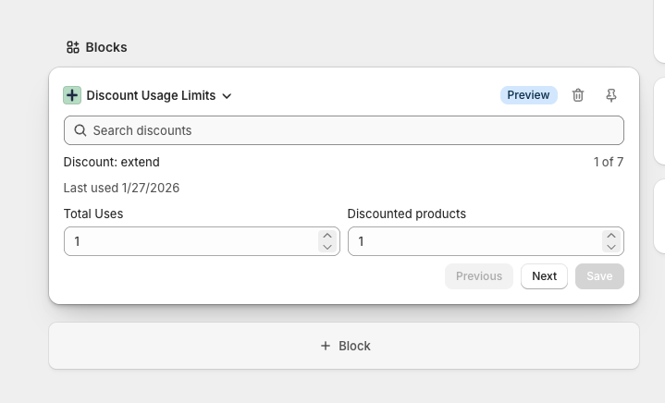Increase Discounted products with up arrow
665x403 pixels.
[x=611, y=236]
